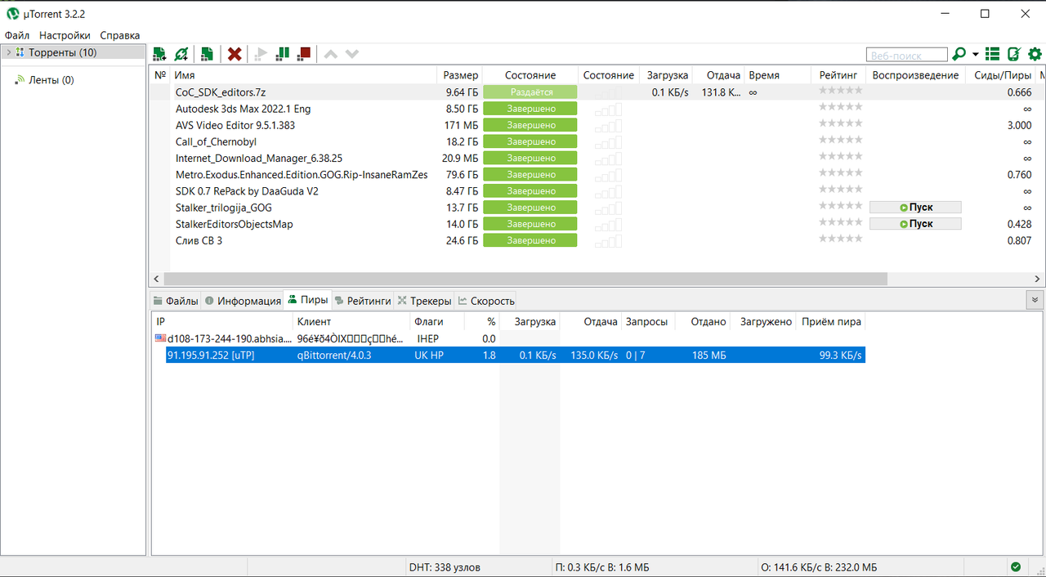Screen dimensions: 1046x577
Task: Sort peers by Флаги column header
Action: [436, 322]
